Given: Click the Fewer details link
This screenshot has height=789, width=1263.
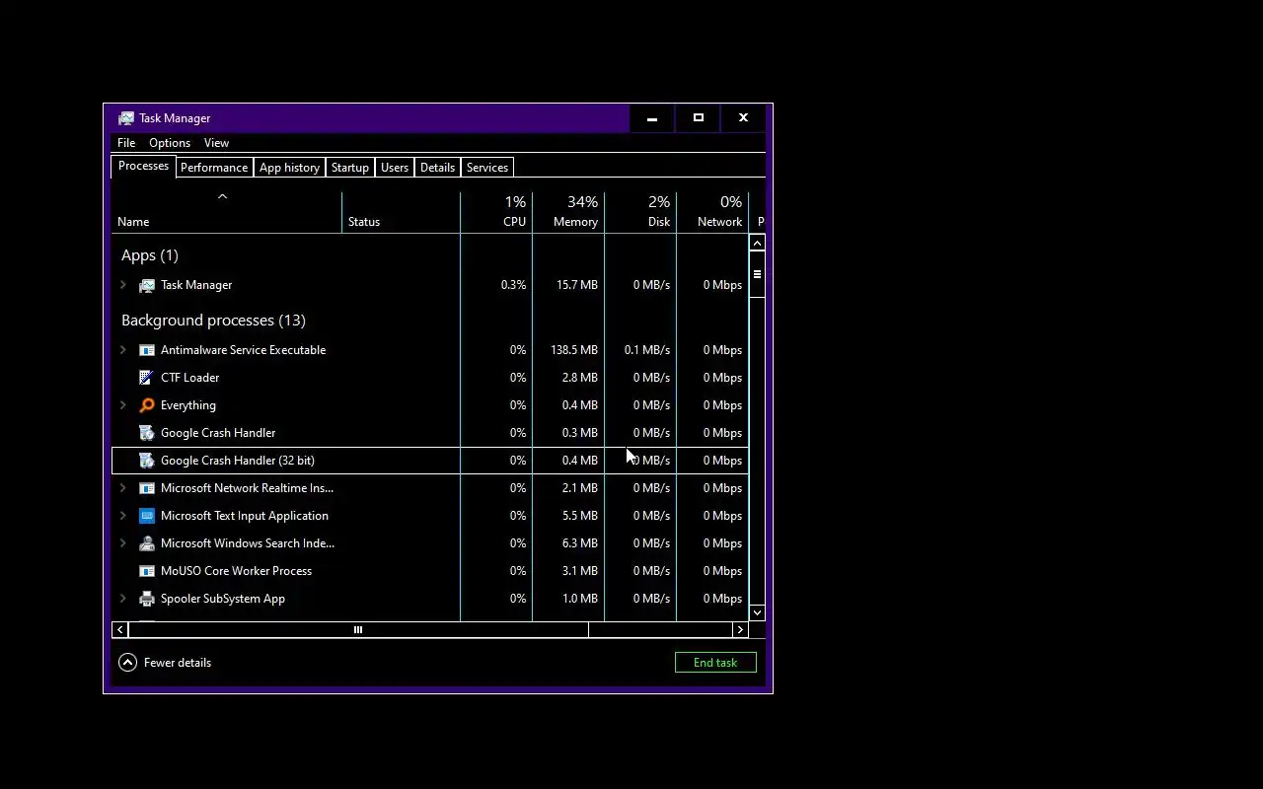Looking at the screenshot, I should click(178, 663).
